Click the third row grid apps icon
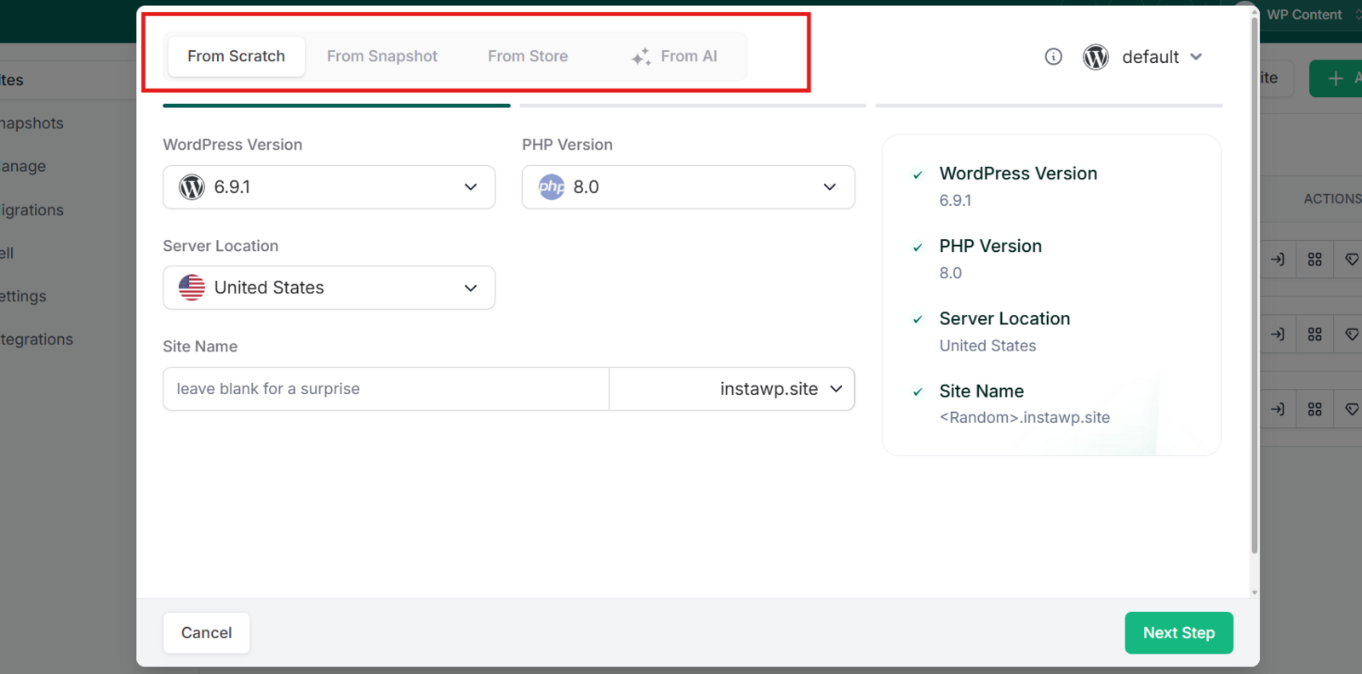The height and width of the screenshot is (674, 1362). coord(1315,409)
